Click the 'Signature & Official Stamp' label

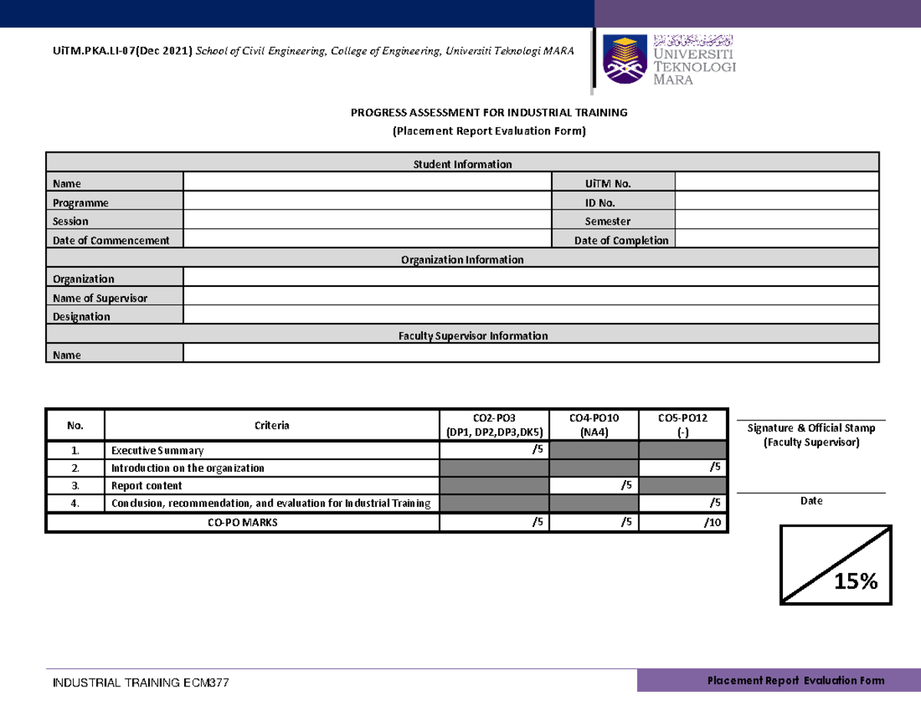point(810,428)
